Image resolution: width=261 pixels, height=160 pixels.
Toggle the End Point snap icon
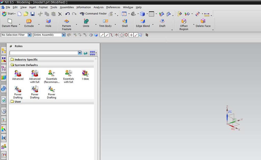tap(102, 35)
